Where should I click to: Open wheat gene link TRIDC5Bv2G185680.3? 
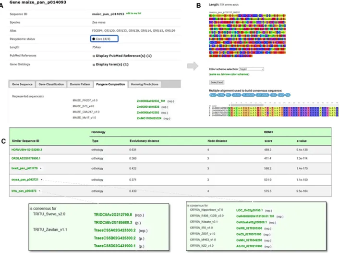pos(113,223)
